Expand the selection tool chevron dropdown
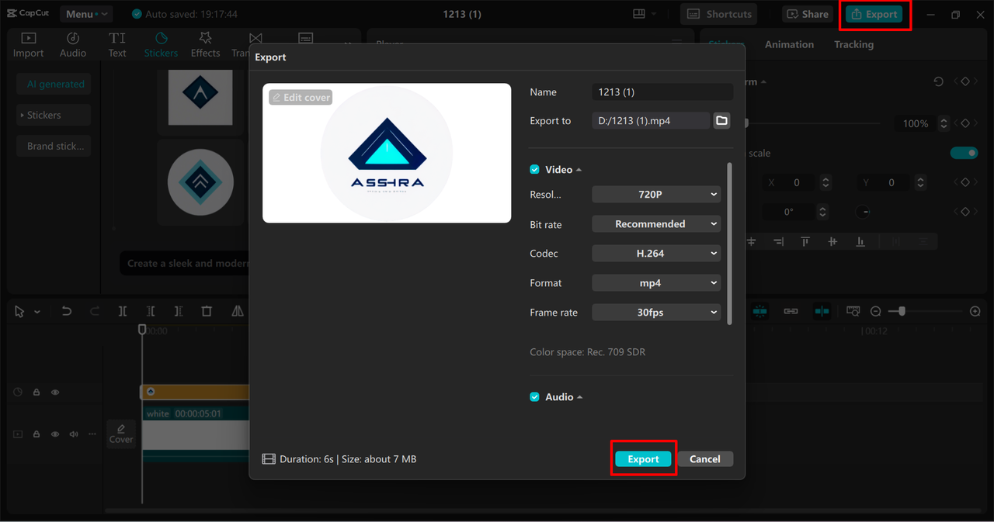 [x=37, y=312]
